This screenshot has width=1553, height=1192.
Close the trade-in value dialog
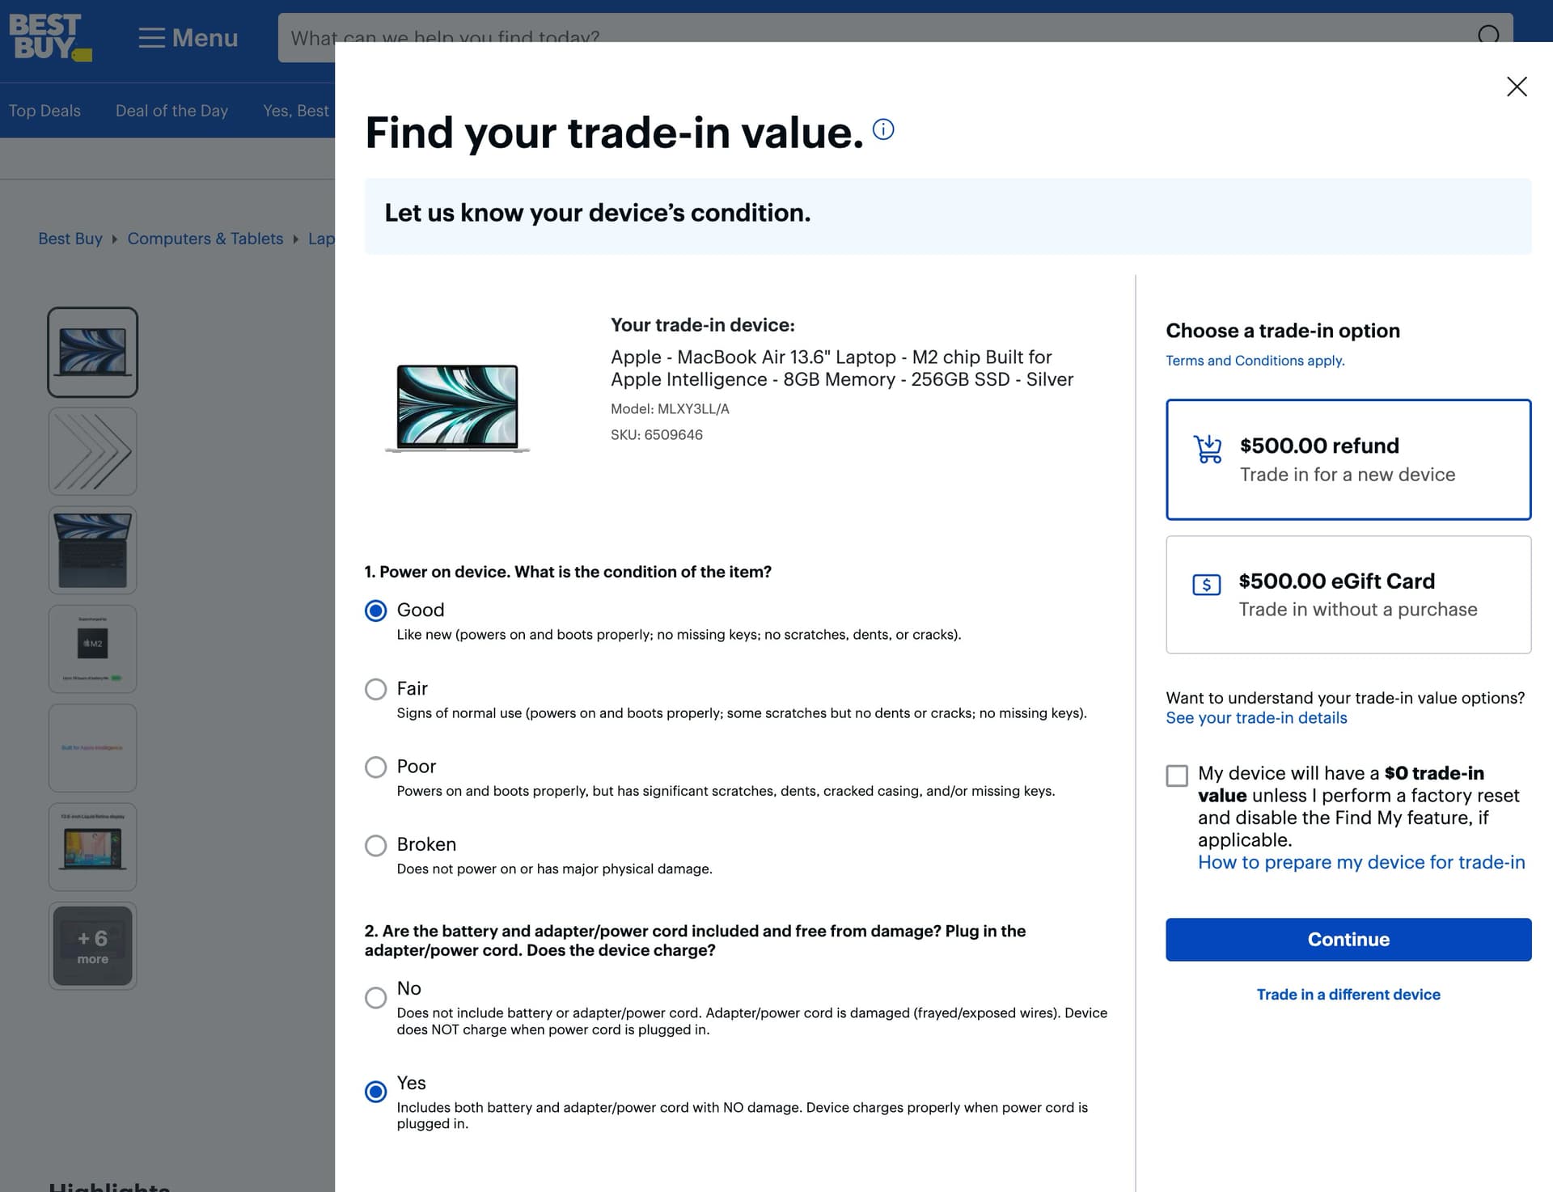click(1516, 87)
